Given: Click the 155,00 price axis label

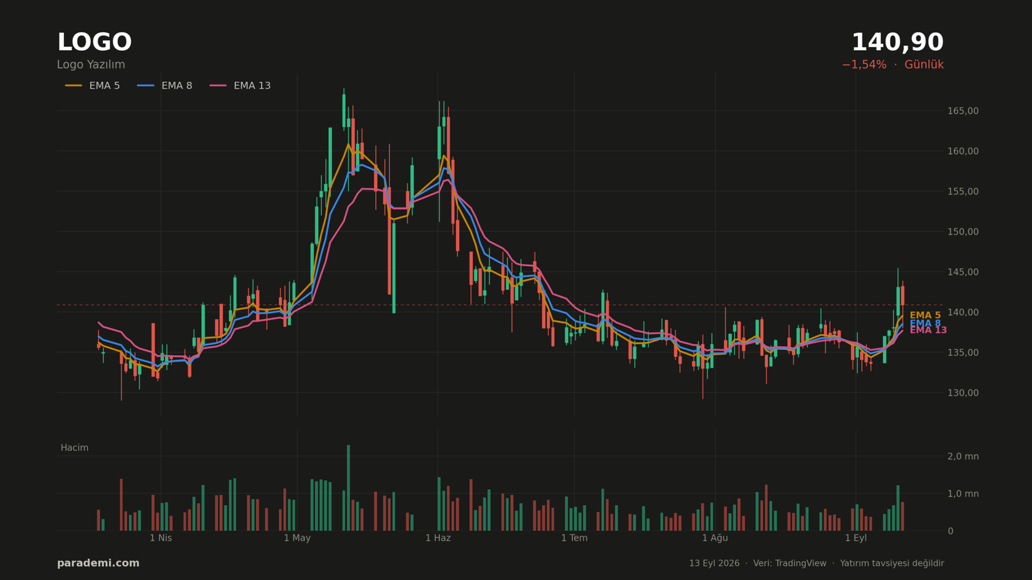Looking at the screenshot, I should [x=963, y=191].
